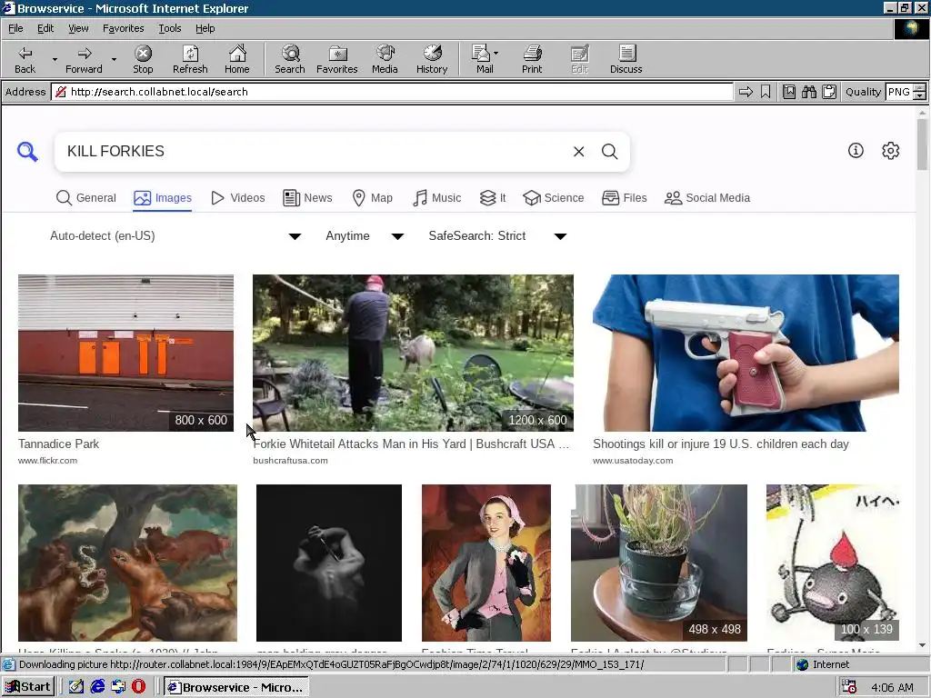
Task: Switch to the Map search tab
Action: [372, 197]
